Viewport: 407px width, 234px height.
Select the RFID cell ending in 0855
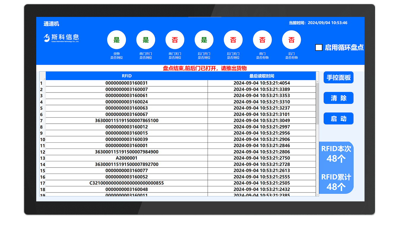[x=127, y=183]
